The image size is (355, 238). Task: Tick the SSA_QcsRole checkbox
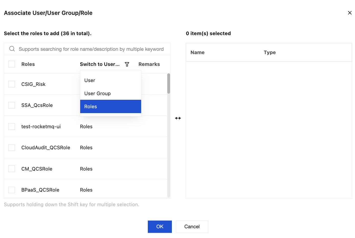(12, 105)
